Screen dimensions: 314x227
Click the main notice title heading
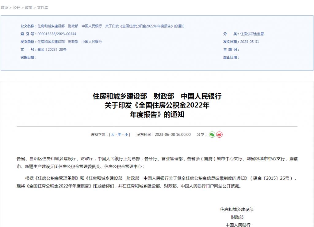coord(157,106)
